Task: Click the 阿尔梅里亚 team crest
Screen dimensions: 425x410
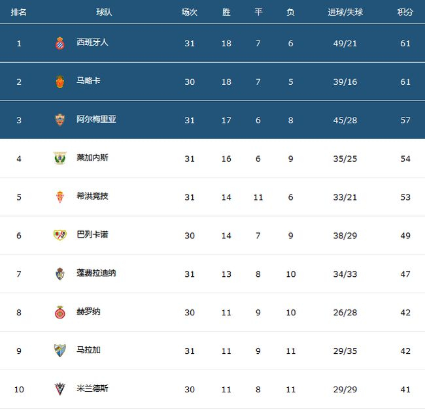Action: point(60,120)
